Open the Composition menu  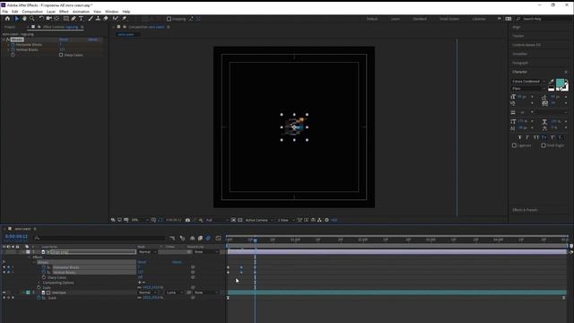click(32, 12)
